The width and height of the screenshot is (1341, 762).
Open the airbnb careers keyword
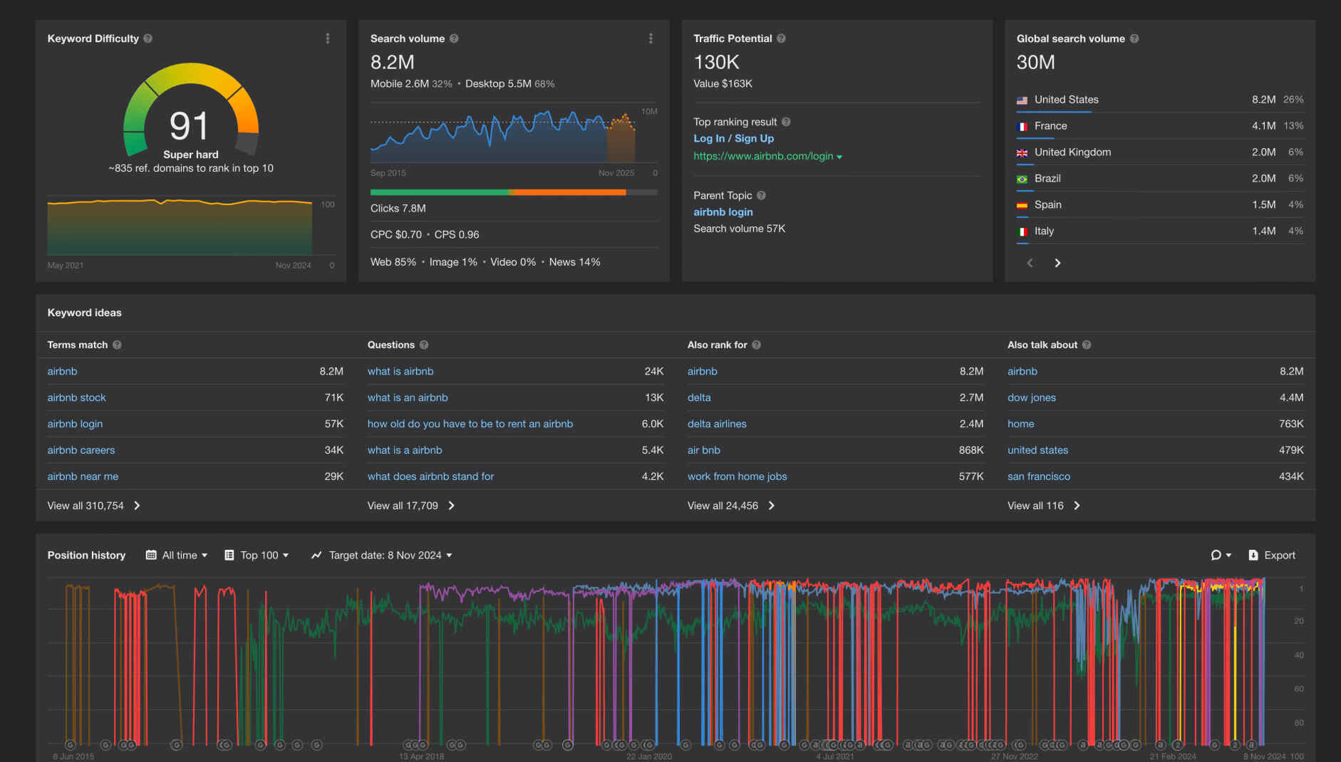coord(81,450)
